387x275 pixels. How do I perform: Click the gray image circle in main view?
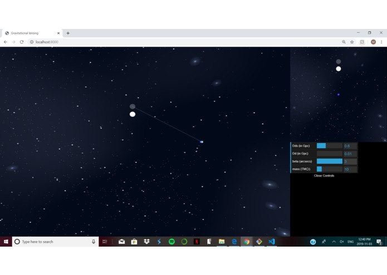tap(133, 106)
